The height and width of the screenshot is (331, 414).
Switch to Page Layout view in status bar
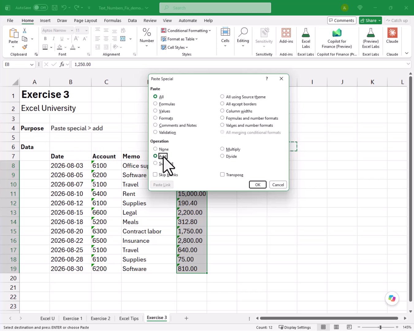(x=336, y=327)
